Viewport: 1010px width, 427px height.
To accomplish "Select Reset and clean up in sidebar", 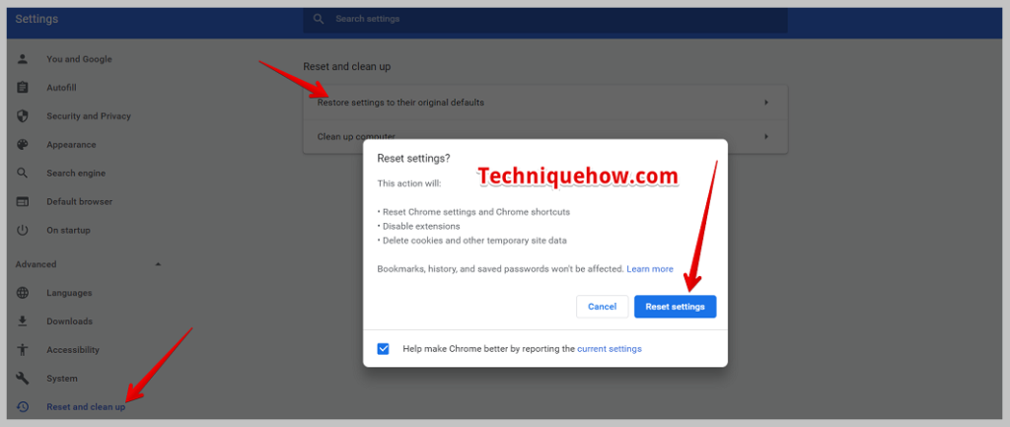I will point(86,407).
